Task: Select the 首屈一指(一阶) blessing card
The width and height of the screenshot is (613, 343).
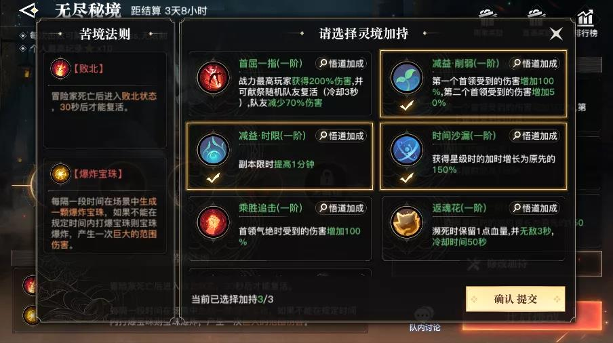Action: (279, 83)
